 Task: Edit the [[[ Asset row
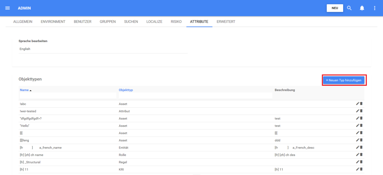coord(358,133)
